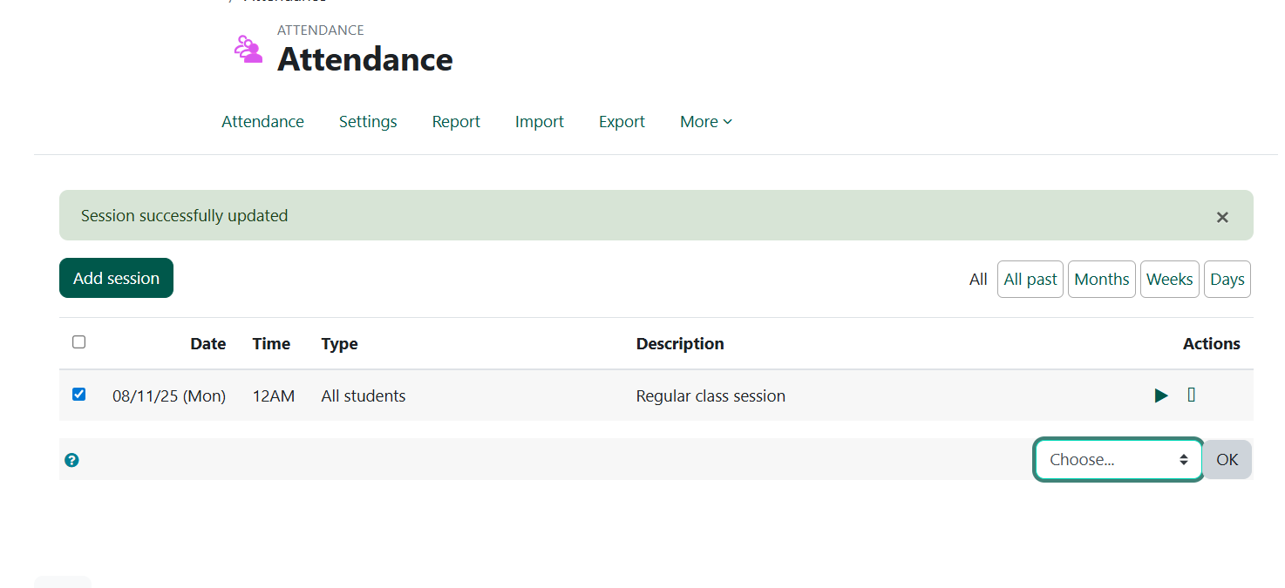The height and width of the screenshot is (588, 1285).
Task: Toggle the select-all sessions checkbox in header
Action: pyautogui.click(x=79, y=342)
